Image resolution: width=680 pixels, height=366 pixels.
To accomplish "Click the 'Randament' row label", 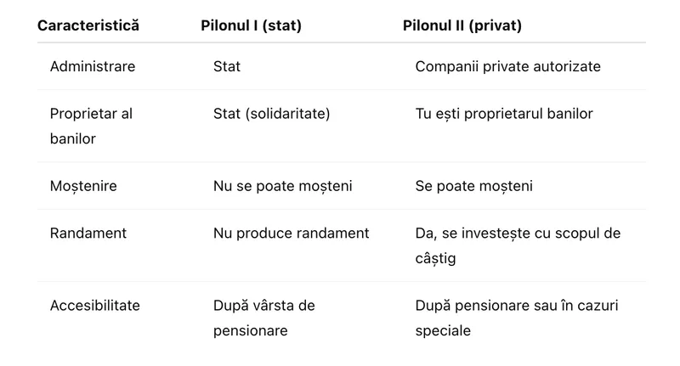I will point(87,233).
